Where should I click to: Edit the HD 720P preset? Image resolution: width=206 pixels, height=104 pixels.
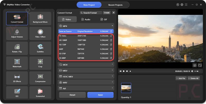click(x=111, y=45)
